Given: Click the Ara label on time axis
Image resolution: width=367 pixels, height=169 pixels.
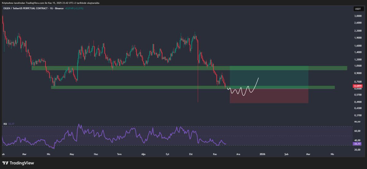Looking at the screenshot, I should tap(238, 155).
